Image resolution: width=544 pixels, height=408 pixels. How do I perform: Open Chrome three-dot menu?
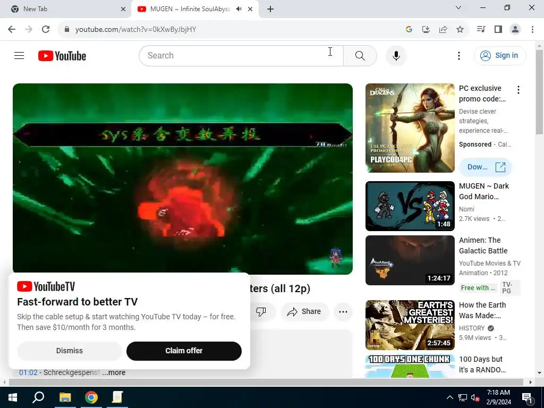(x=532, y=29)
